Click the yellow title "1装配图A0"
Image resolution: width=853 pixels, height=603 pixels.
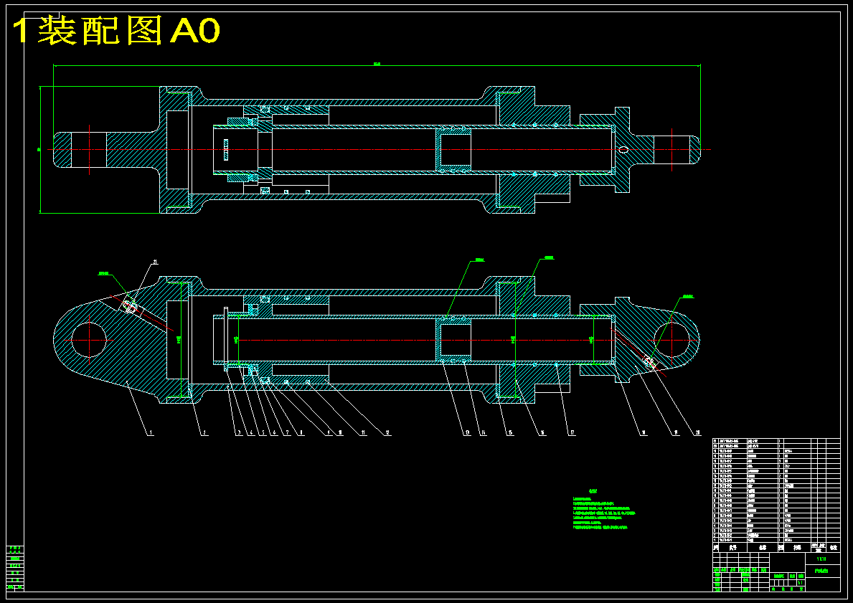[x=116, y=30]
